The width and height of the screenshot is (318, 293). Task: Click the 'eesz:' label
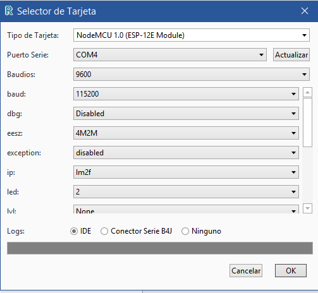click(x=15, y=133)
